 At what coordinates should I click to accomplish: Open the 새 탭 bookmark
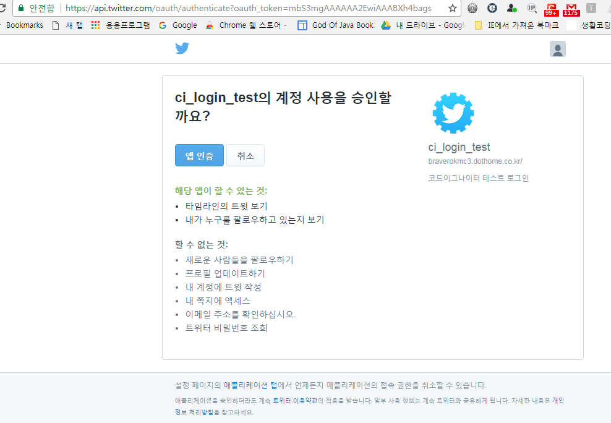point(67,25)
